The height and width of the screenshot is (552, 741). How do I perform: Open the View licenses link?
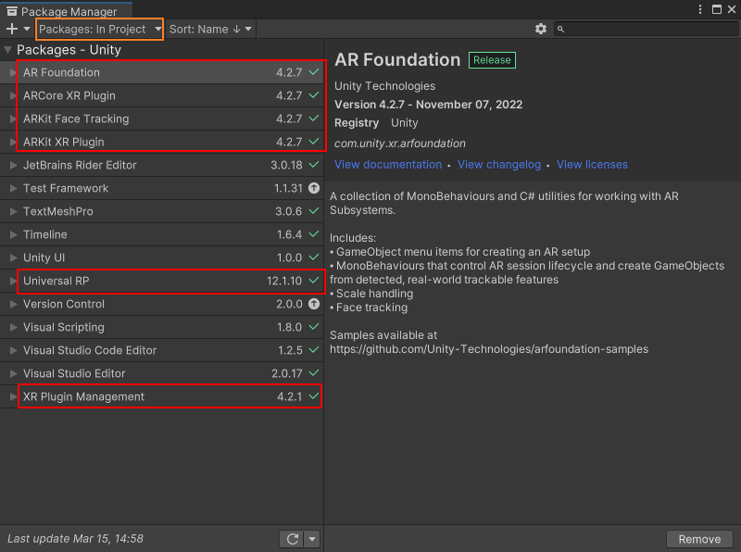tap(592, 165)
